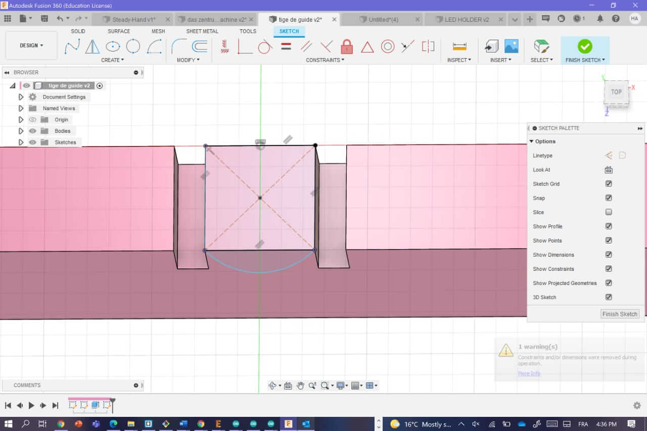This screenshot has height=431, width=647.
Task: Uncheck the Sketch Grid checkbox
Action: click(609, 184)
